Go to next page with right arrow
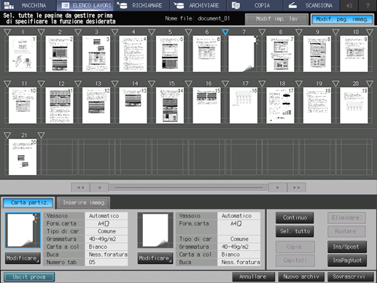 [278, 187]
